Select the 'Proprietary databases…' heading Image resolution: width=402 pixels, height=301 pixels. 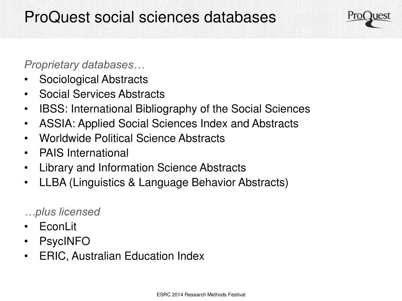pos(85,64)
